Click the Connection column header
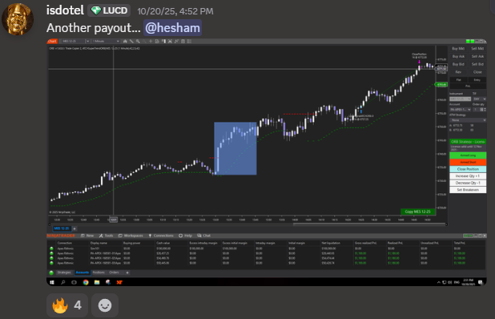Screen dimensions: 495x319 click(x=65, y=243)
